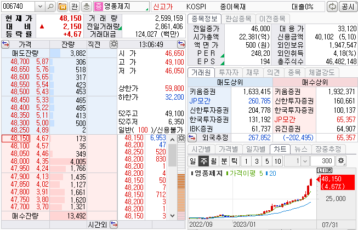Click the magnifier stock search icon
358x230 pixels.
[50, 7]
